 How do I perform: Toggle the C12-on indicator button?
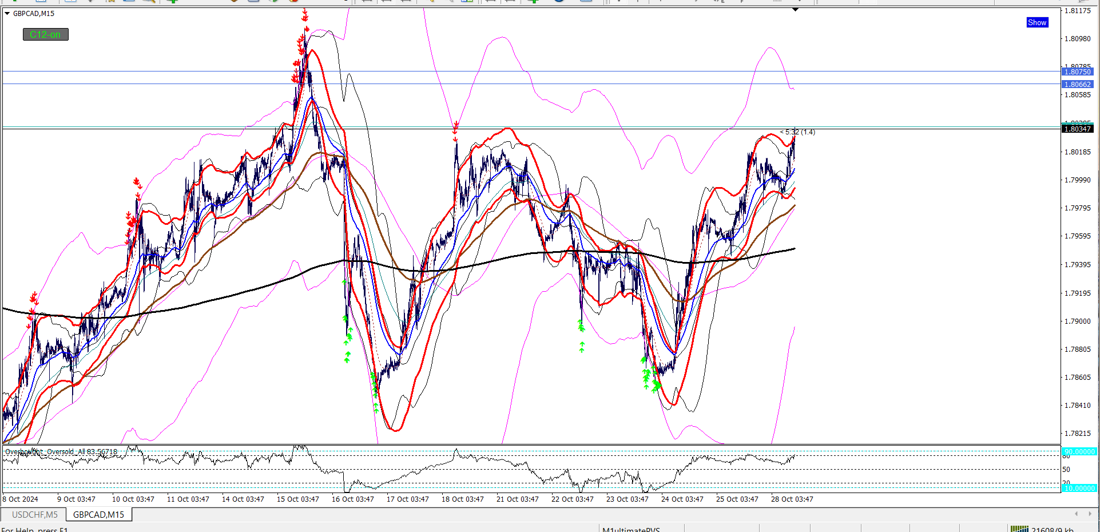pyautogui.click(x=46, y=34)
